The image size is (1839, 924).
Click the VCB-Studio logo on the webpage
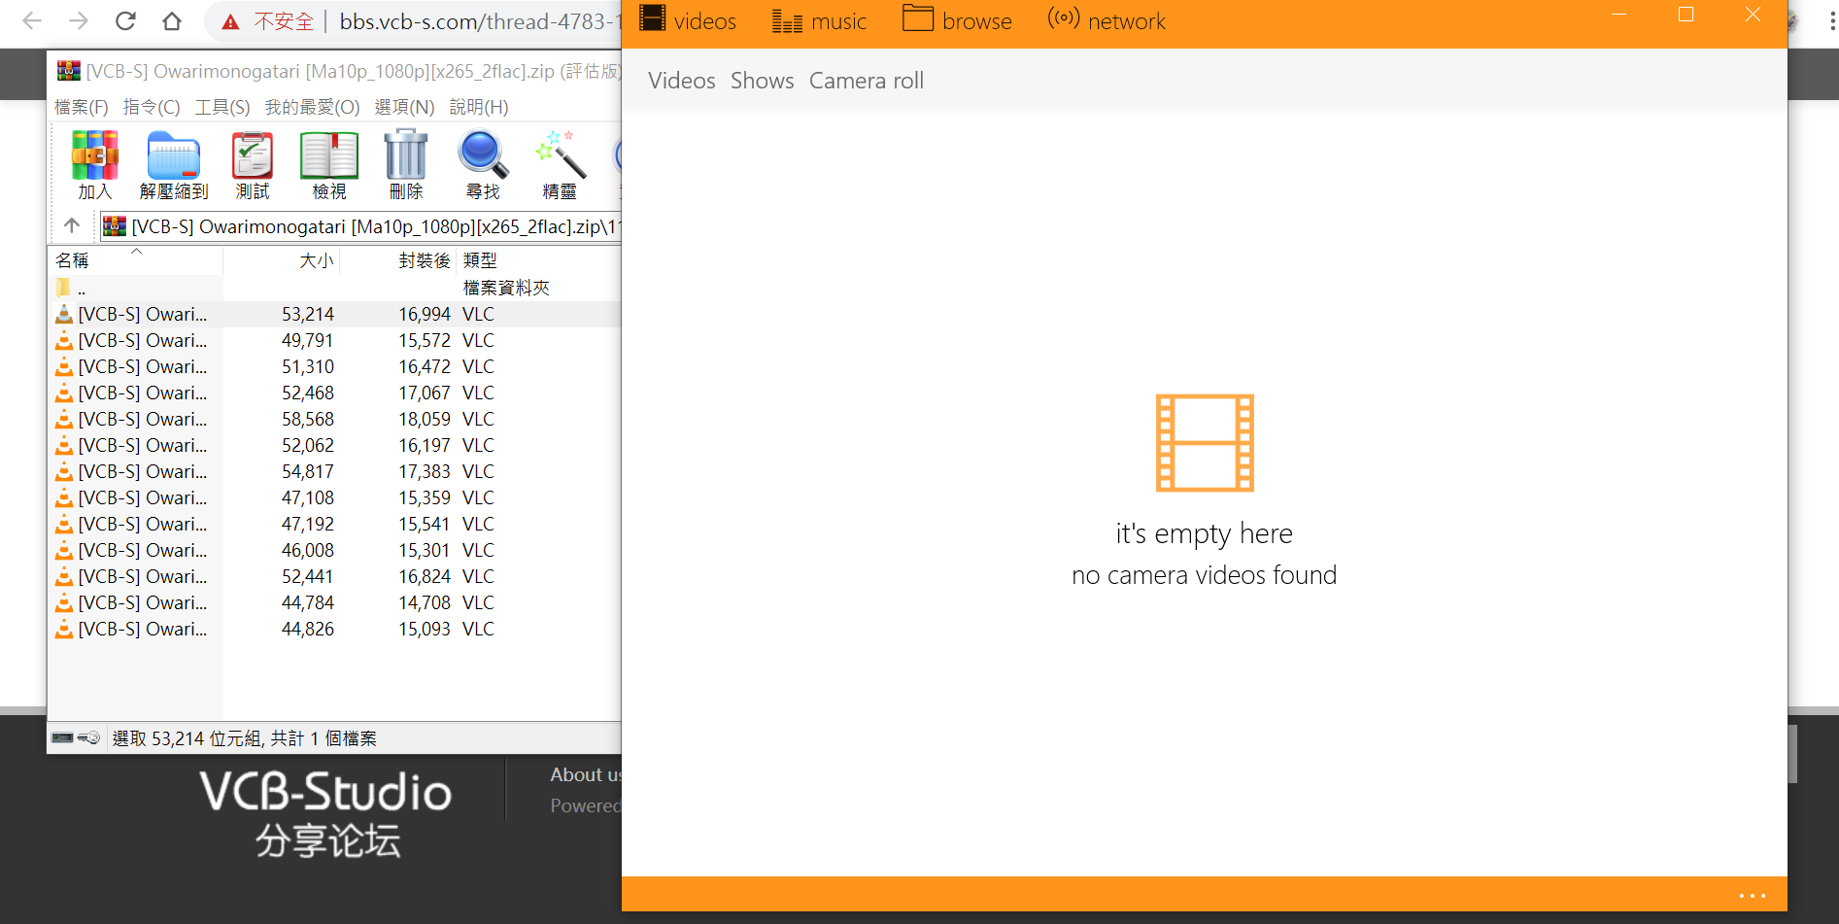click(326, 814)
